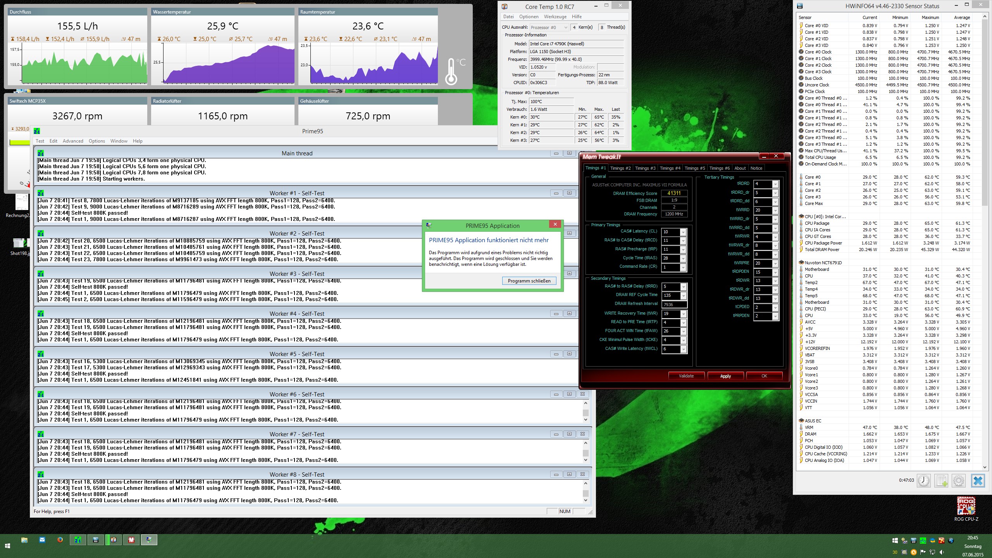The width and height of the screenshot is (992, 558).
Task: Click HWiNFO Maximum column header
Action: 930,17
